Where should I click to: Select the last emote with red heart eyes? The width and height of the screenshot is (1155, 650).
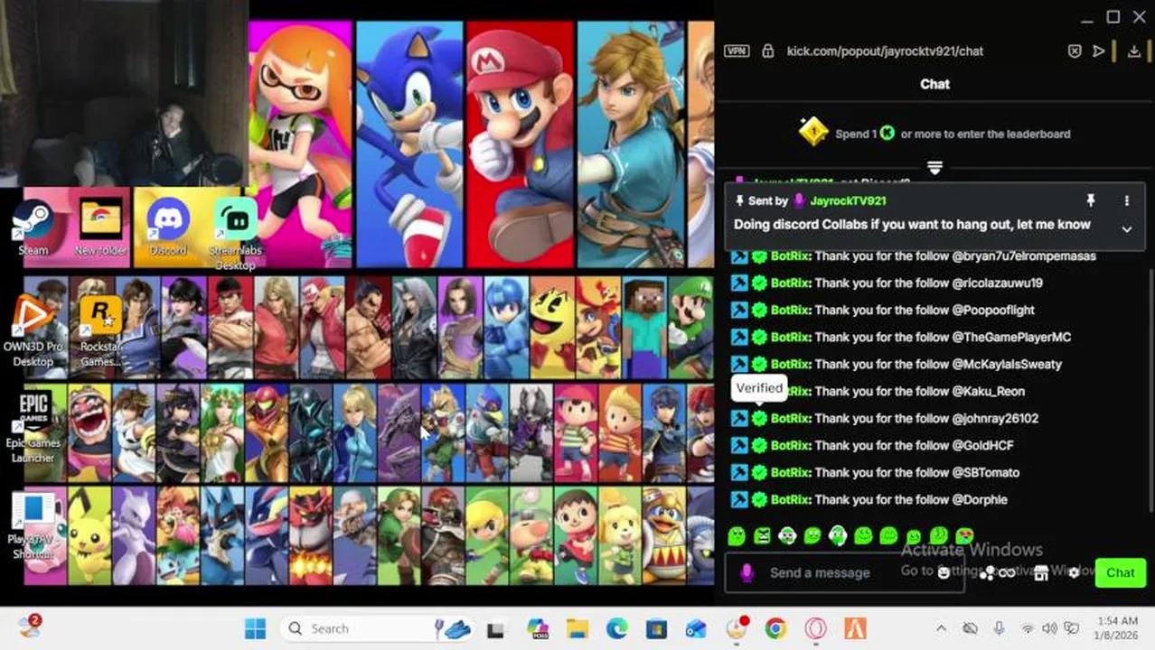(964, 536)
